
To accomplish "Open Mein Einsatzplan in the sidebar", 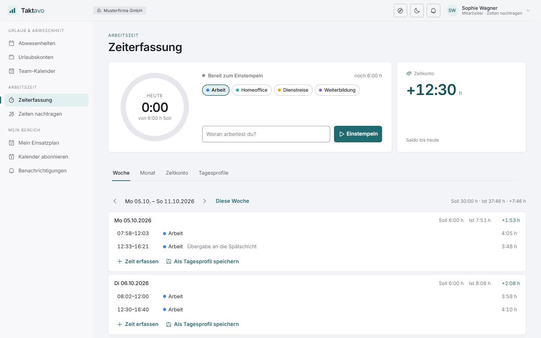I will point(47,143).
